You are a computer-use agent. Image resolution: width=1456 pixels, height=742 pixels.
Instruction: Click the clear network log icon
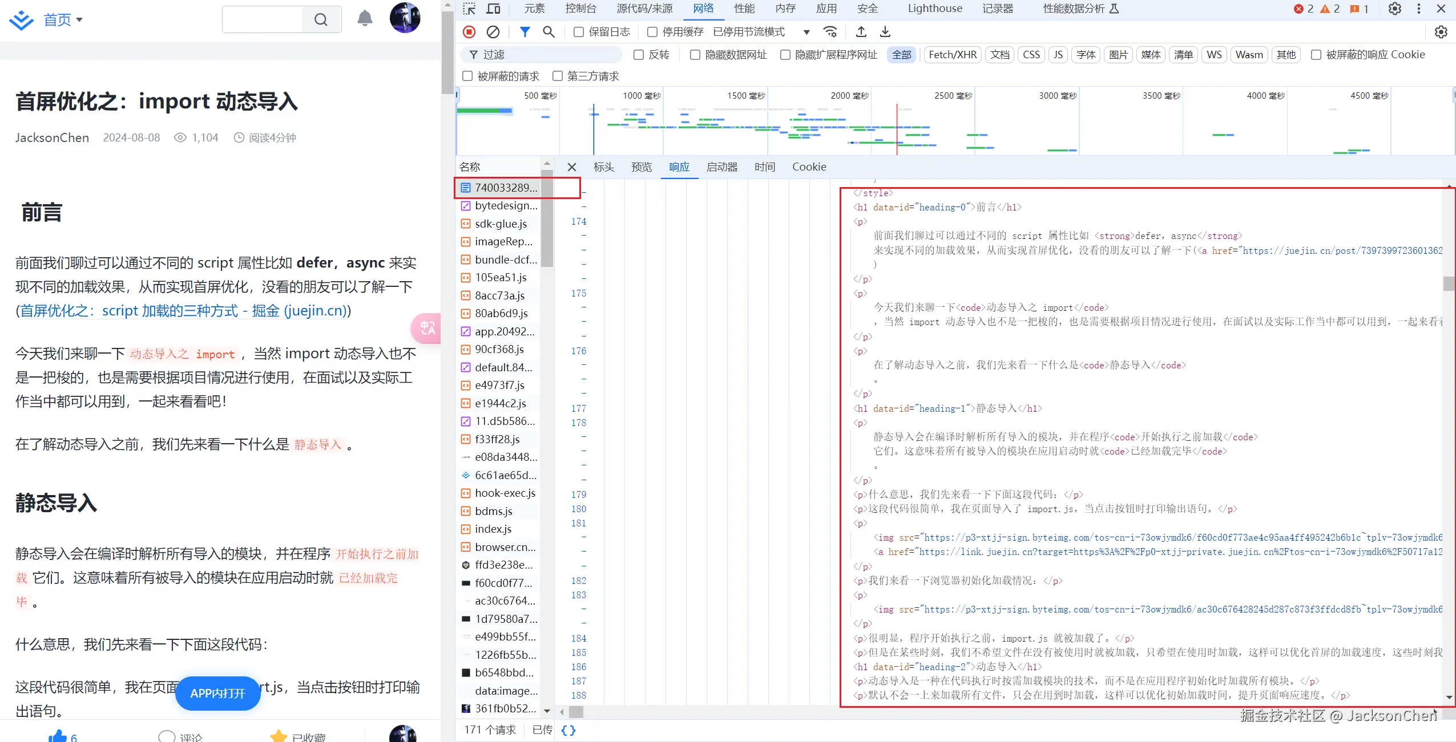[x=493, y=32]
